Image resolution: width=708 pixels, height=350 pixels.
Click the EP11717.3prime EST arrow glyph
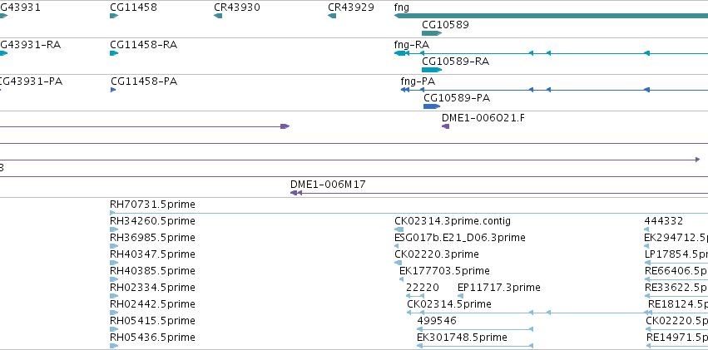click(x=460, y=296)
